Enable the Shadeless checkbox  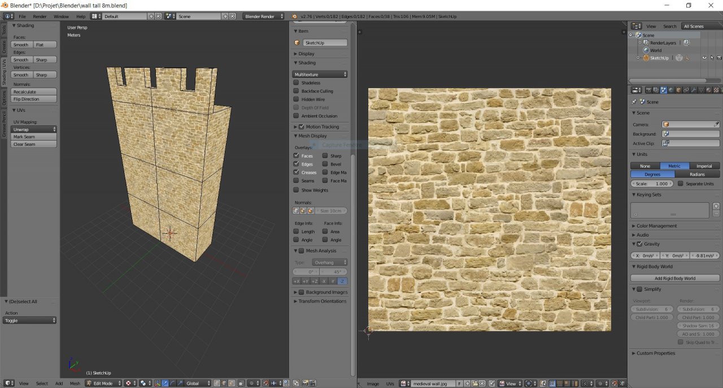[296, 82]
